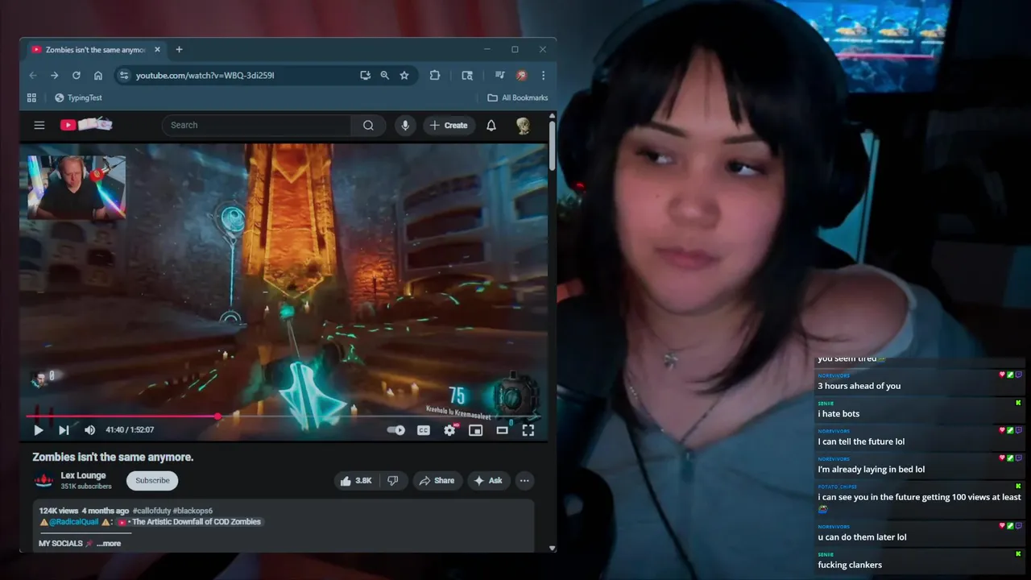Viewport: 1031px width, 580px height.
Task: Open Chrome profile avatar
Action: (521, 75)
